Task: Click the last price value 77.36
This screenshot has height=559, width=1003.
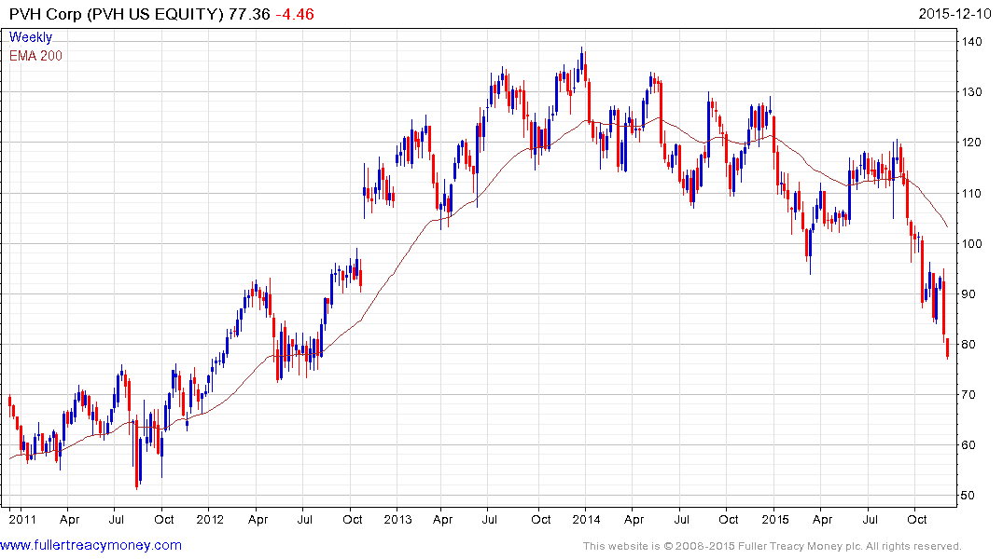Action: pos(249,14)
